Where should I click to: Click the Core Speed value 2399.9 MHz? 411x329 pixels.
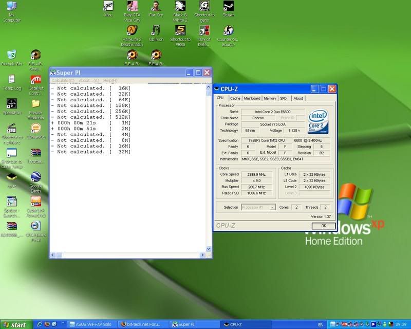(x=256, y=174)
